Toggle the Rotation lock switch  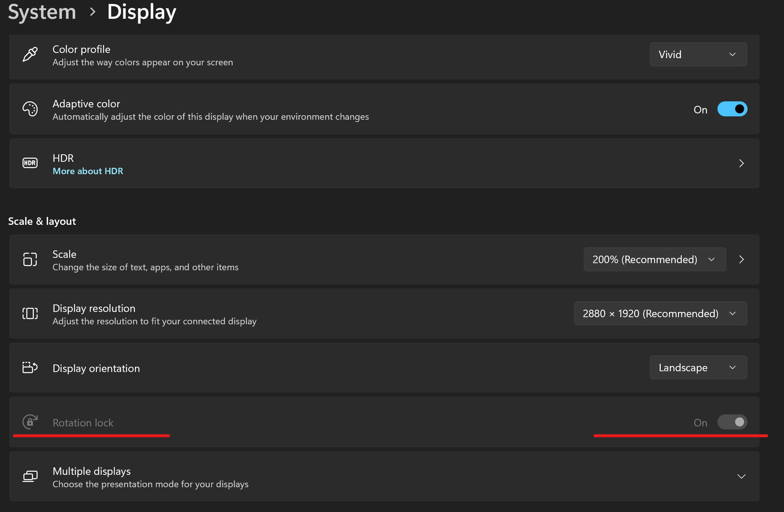click(732, 422)
